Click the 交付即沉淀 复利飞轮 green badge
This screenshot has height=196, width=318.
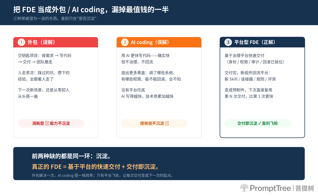258,123
